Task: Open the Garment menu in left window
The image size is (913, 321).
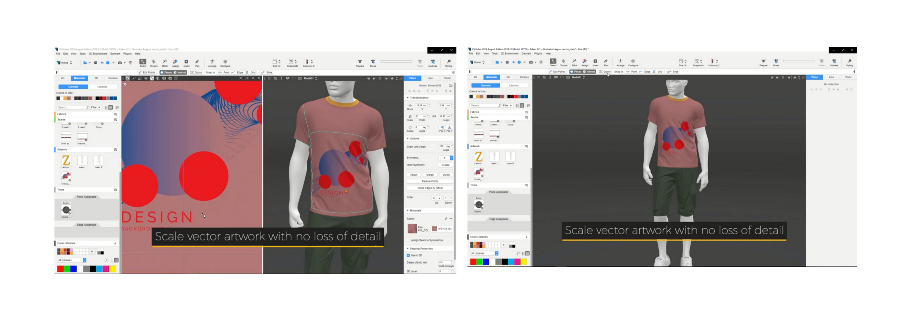Action: 115,53
